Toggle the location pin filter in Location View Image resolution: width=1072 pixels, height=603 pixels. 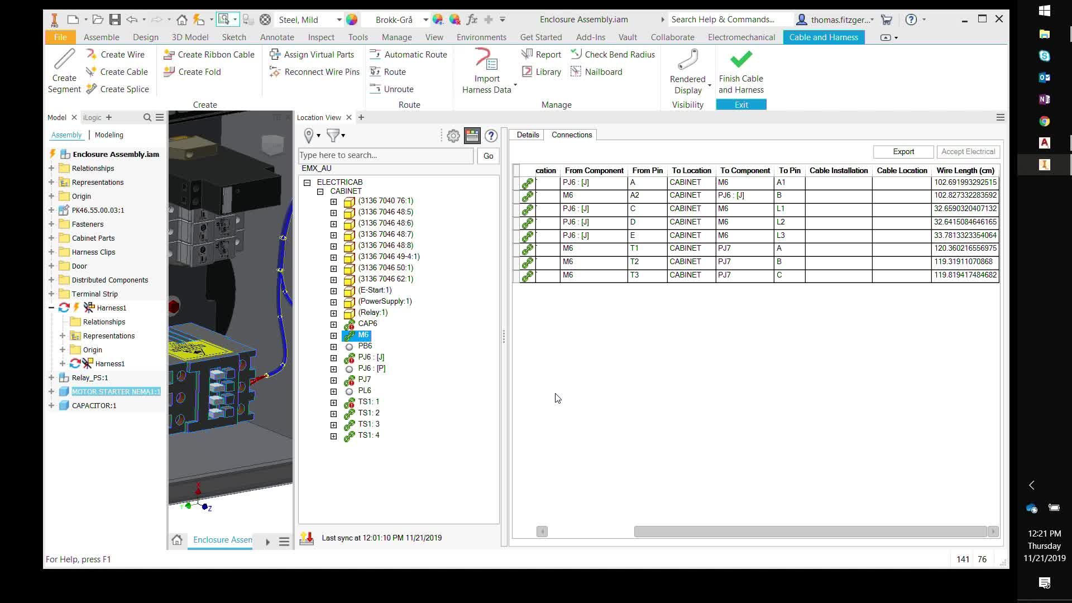pyautogui.click(x=309, y=135)
